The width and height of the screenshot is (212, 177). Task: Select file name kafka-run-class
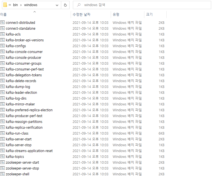pos(17,133)
